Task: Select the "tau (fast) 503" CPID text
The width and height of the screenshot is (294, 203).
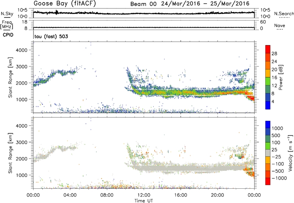Action: (51, 36)
